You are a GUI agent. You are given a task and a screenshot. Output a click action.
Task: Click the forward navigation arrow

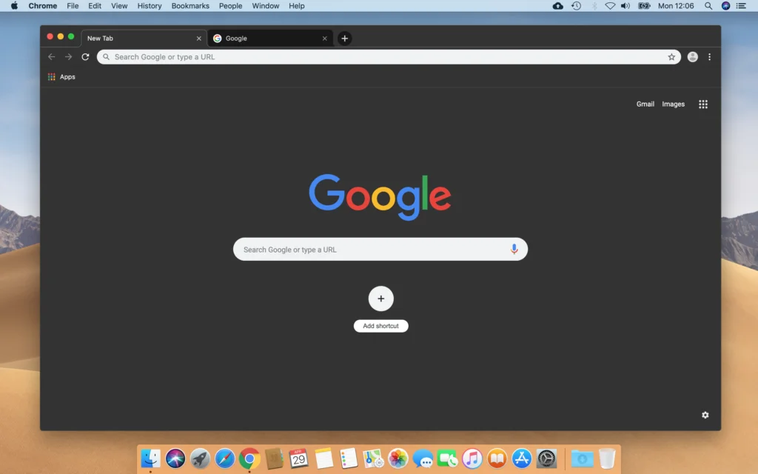click(69, 56)
